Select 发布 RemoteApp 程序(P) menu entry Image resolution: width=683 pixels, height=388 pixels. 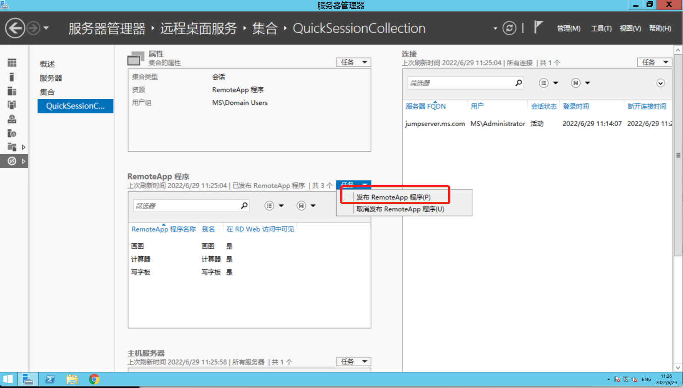(x=394, y=196)
